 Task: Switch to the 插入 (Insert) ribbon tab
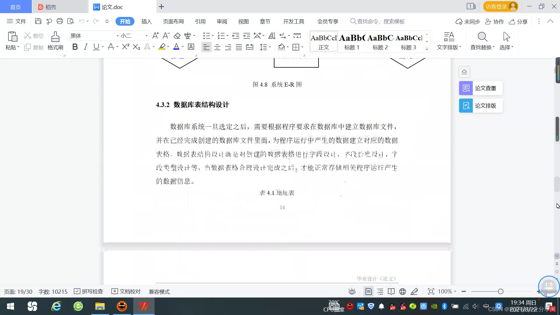coord(146,22)
